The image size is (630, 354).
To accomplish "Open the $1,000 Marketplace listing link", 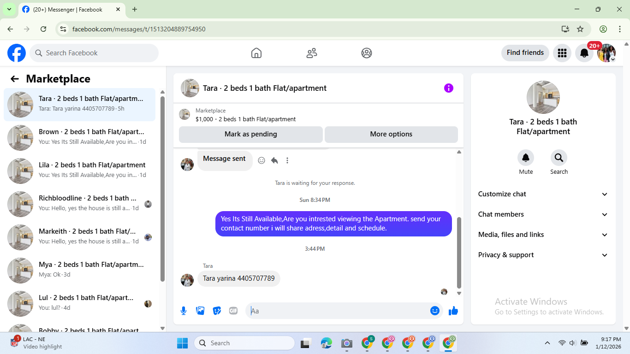I will click(x=245, y=119).
